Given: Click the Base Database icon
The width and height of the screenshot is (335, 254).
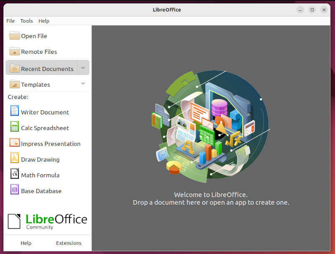Looking at the screenshot, I should click(15, 190).
